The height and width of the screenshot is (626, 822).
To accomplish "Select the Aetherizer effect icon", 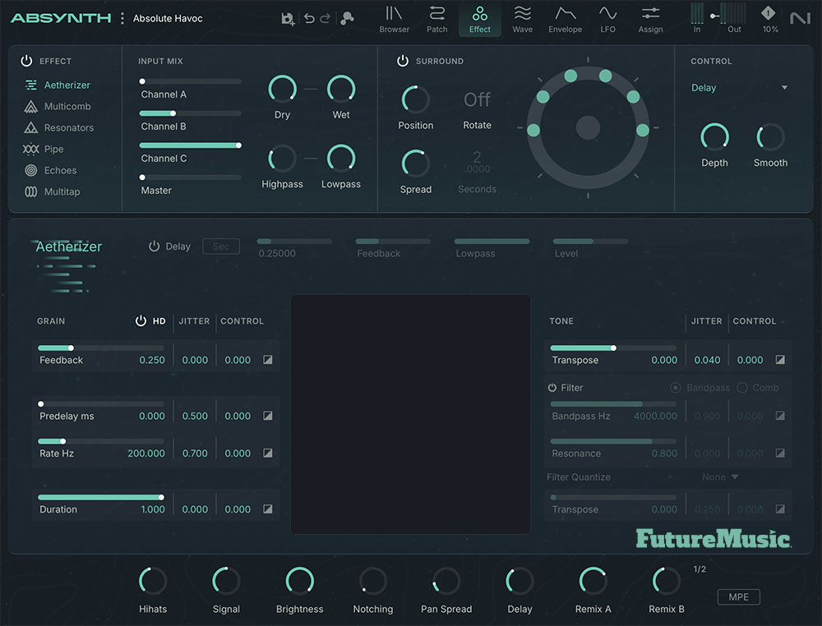I will 31,85.
